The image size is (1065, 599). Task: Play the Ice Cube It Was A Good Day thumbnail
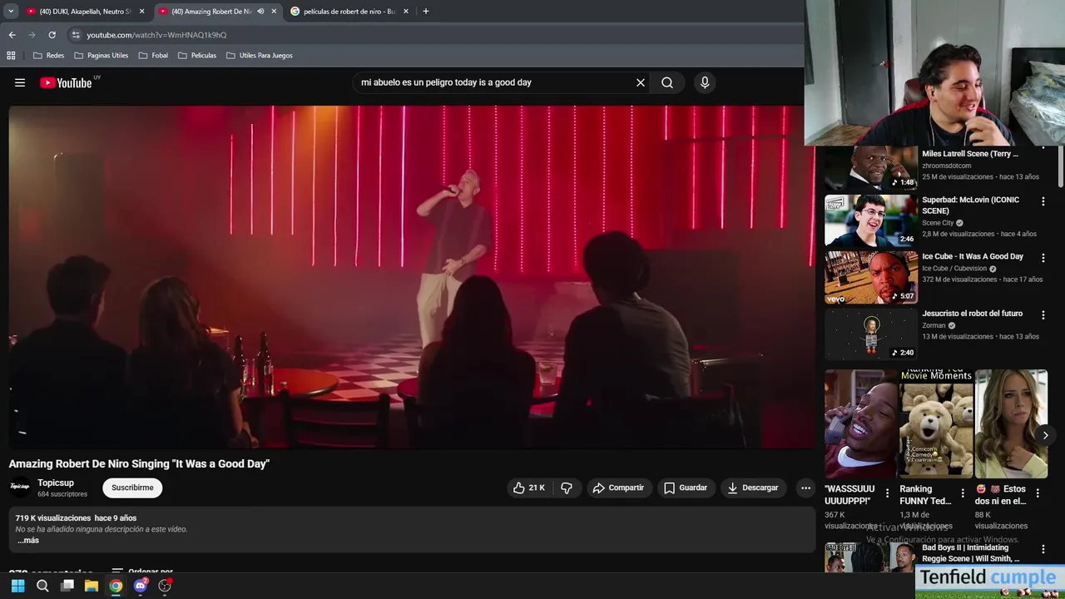pyautogui.click(x=871, y=278)
